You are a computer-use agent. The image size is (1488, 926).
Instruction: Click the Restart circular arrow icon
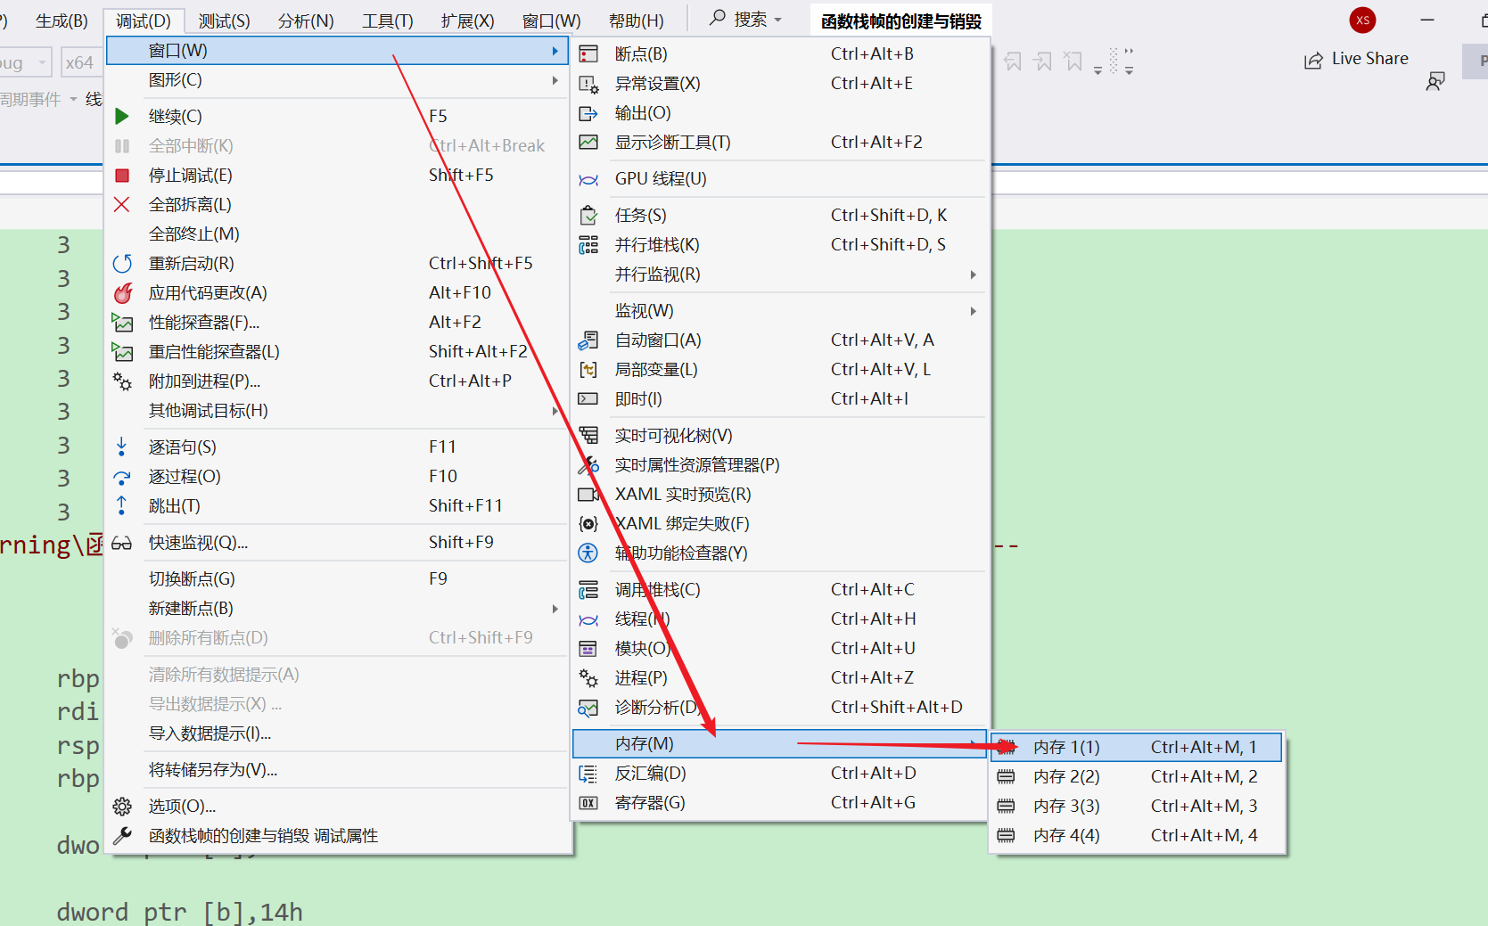pos(122,264)
